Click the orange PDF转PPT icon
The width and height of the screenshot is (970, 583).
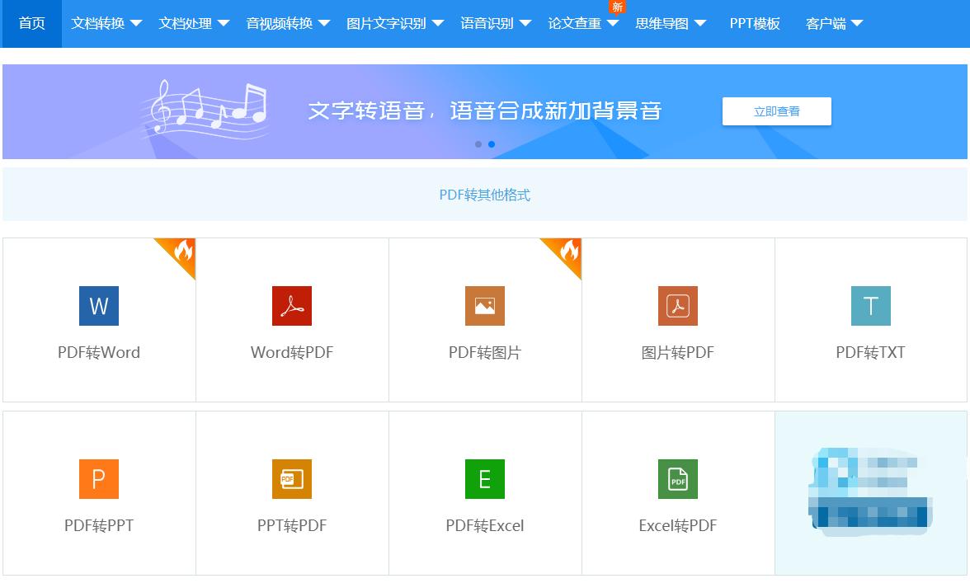coord(98,479)
